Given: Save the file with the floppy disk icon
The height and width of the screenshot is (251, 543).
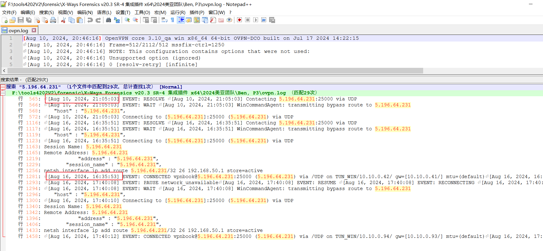Looking at the screenshot, I should coord(21,20).
